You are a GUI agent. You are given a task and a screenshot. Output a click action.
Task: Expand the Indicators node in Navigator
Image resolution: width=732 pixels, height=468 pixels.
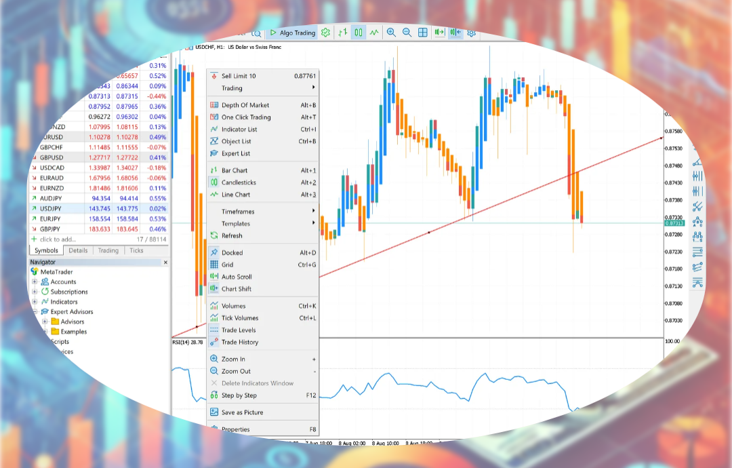click(35, 302)
